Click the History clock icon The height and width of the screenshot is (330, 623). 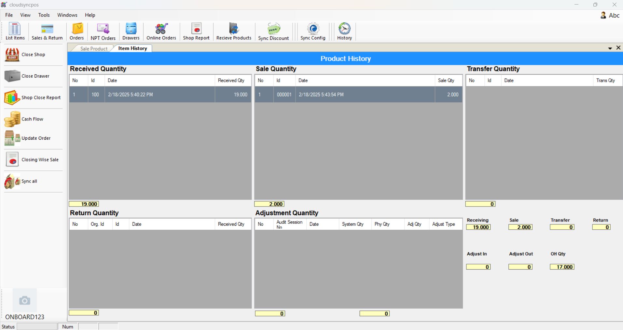(x=344, y=31)
